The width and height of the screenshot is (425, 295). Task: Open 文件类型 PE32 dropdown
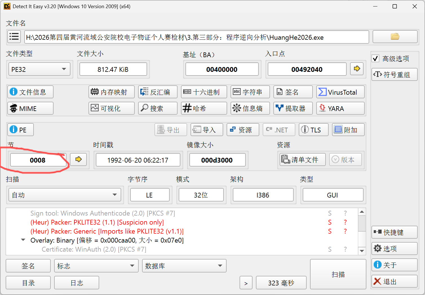click(x=39, y=69)
